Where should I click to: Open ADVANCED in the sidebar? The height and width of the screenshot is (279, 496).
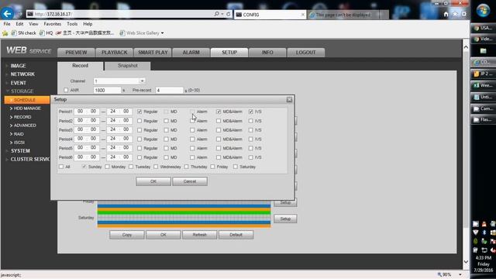tap(25, 126)
